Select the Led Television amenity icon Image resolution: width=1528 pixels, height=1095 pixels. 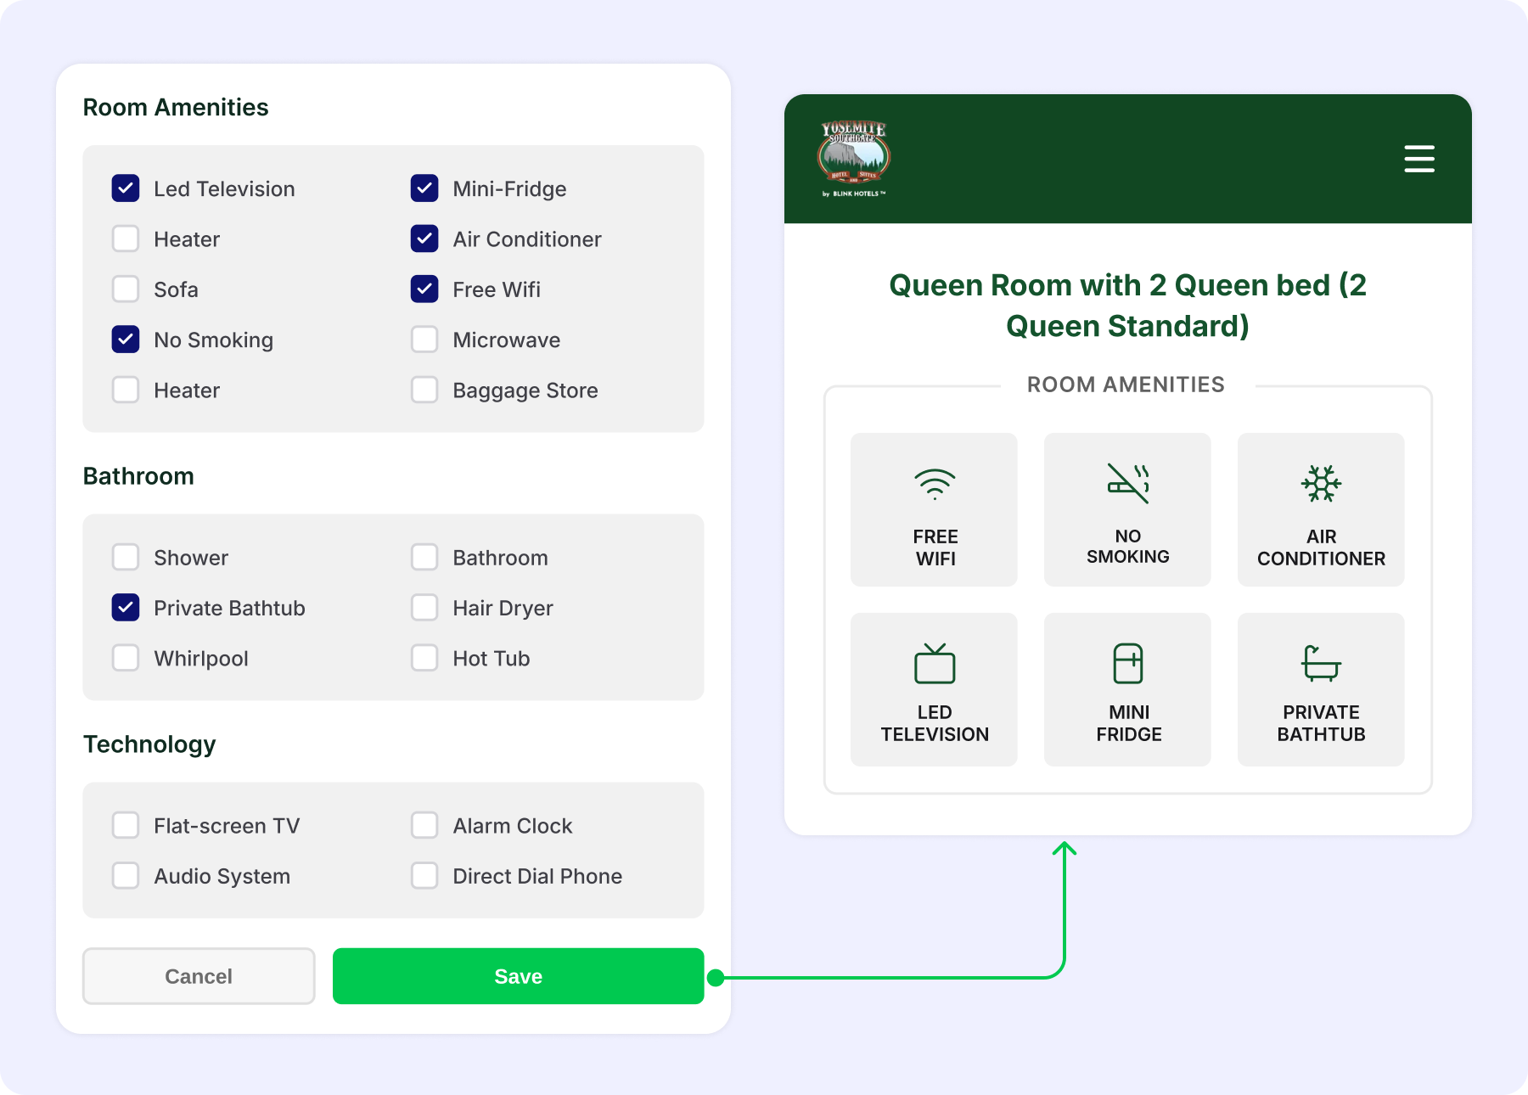point(935,663)
